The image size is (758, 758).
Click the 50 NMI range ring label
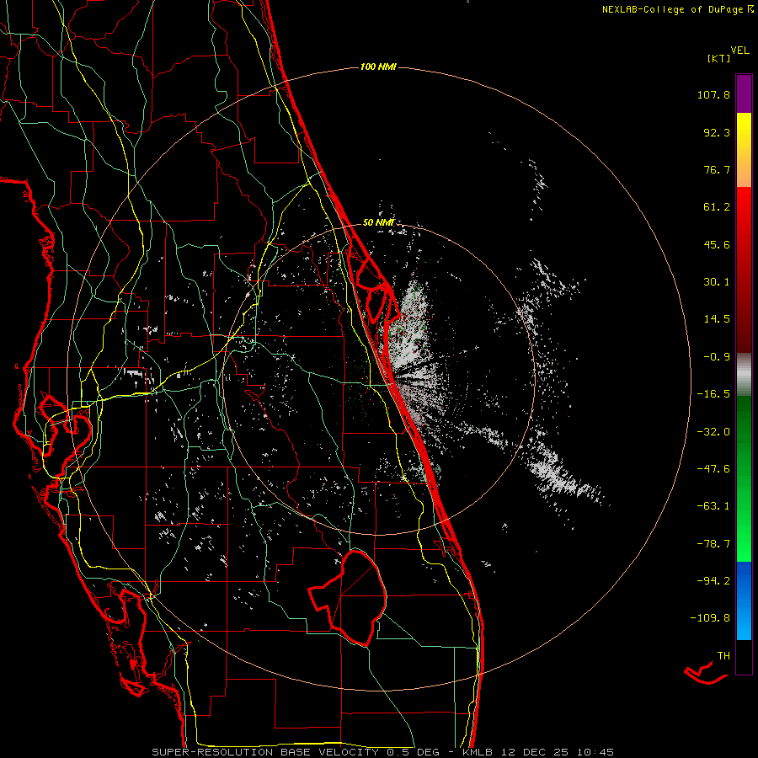(378, 222)
